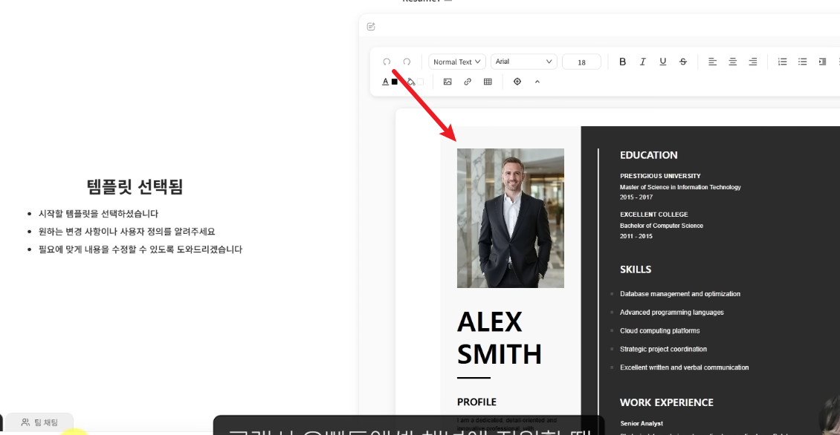Open the Arial font family dropdown

(x=524, y=62)
